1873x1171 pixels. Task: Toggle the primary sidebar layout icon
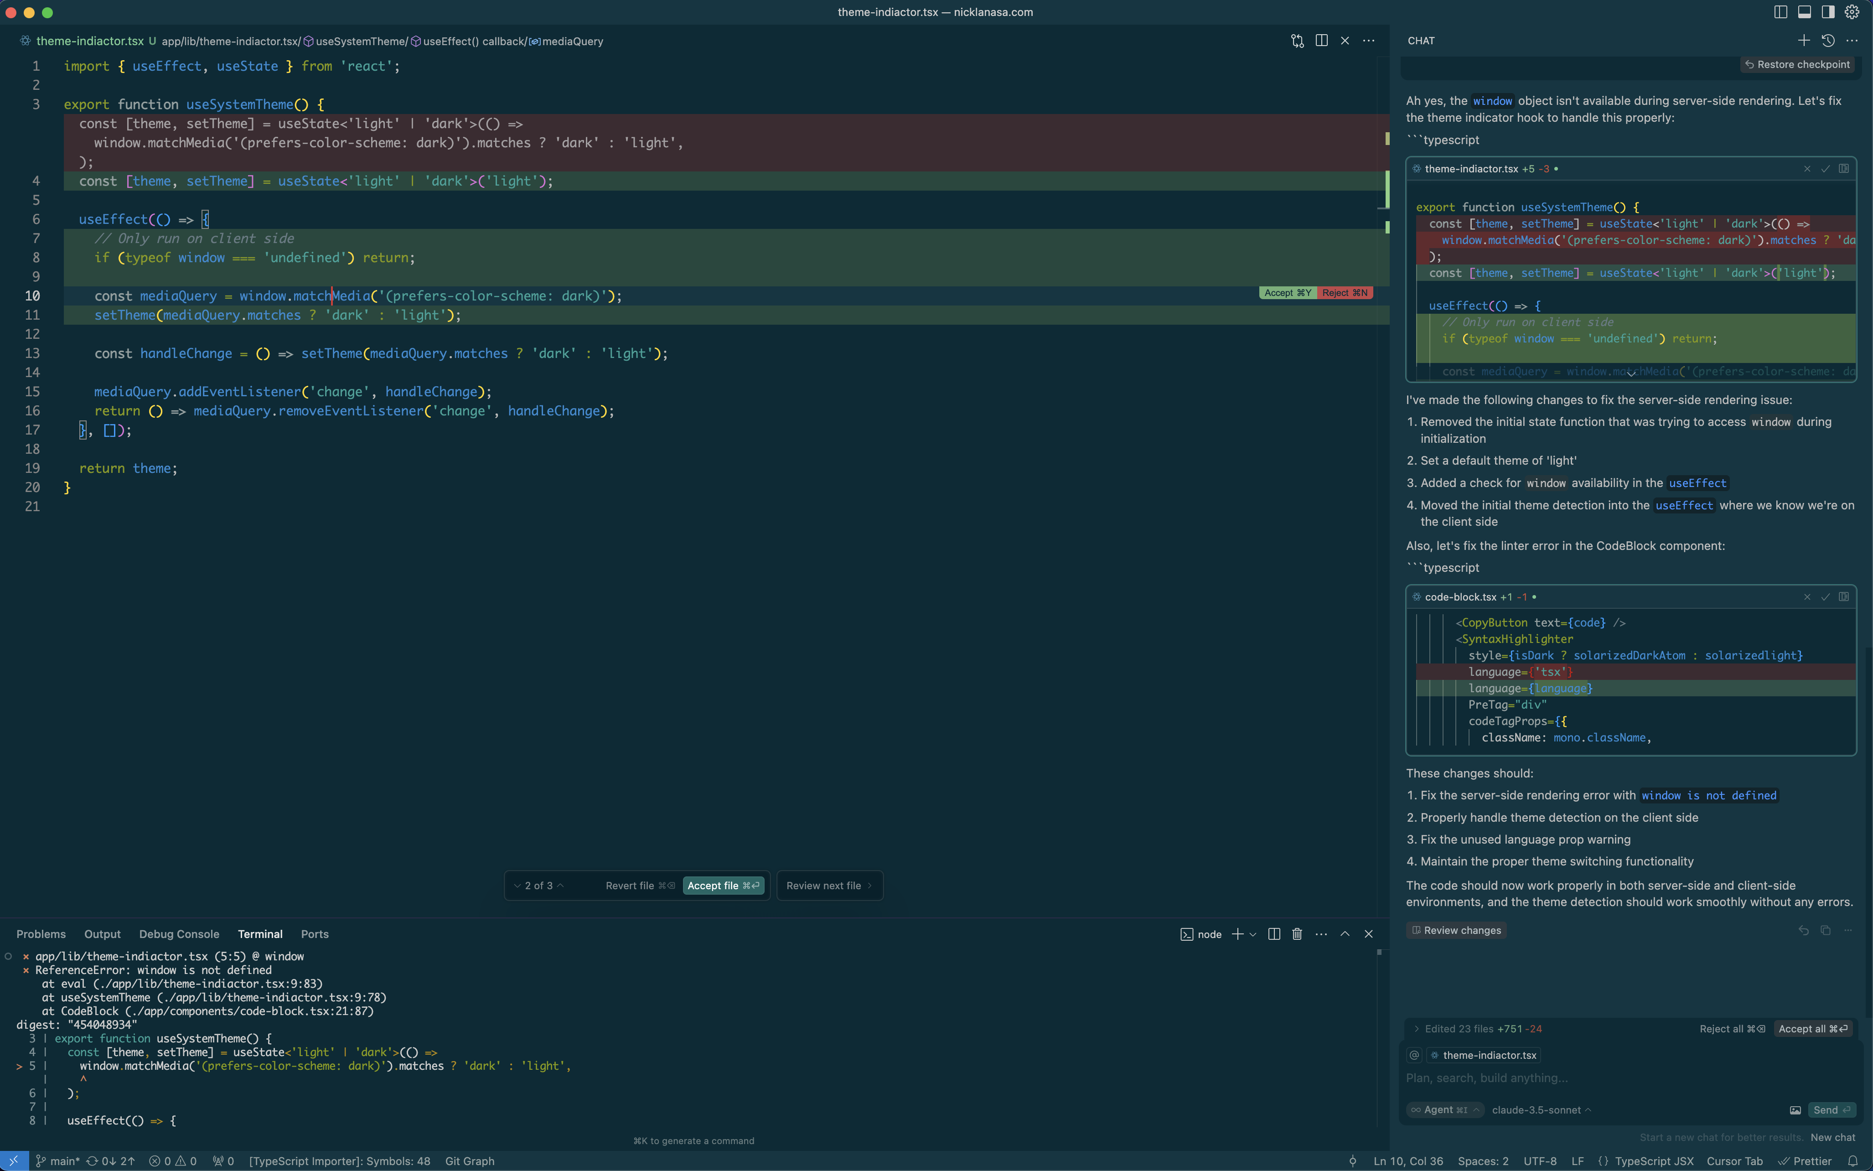point(1780,11)
